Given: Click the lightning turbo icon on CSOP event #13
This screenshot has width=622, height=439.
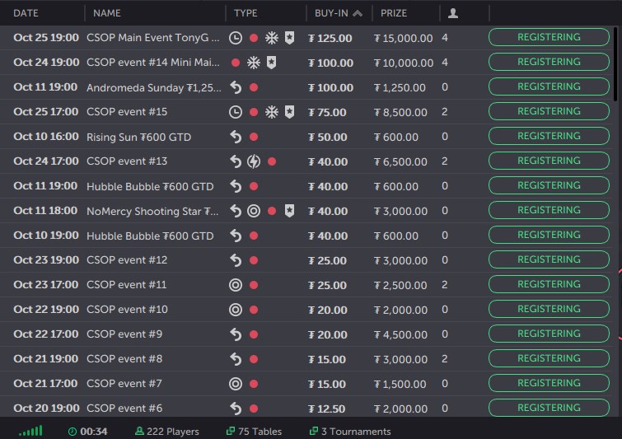Looking at the screenshot, I should coord(254,161).
